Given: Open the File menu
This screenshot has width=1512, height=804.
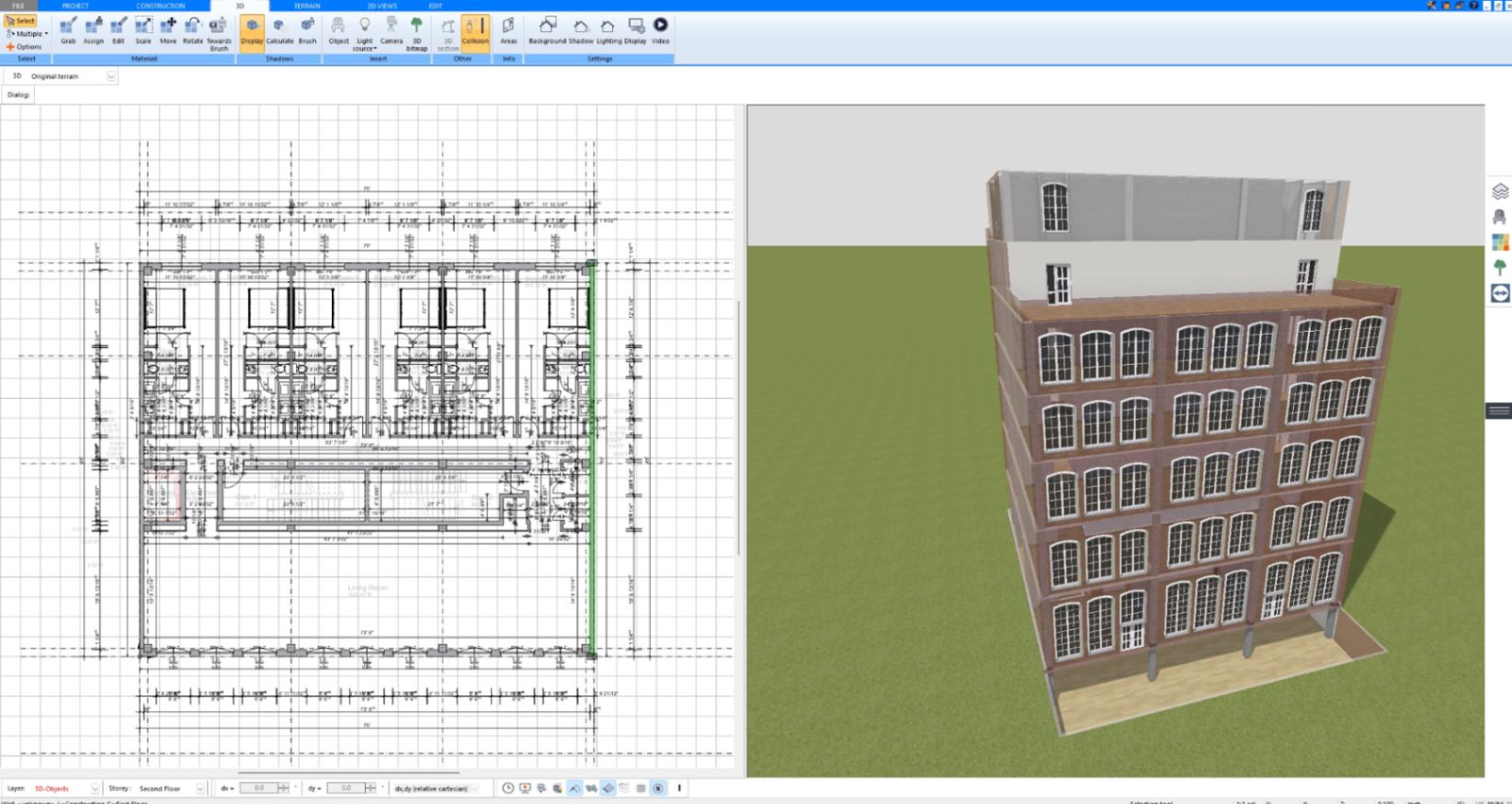Looking at the screenshot, I should (x=18, y=6).
